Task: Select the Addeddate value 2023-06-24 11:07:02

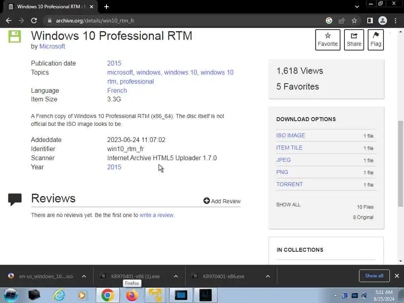Action: (x=136, y=140)
